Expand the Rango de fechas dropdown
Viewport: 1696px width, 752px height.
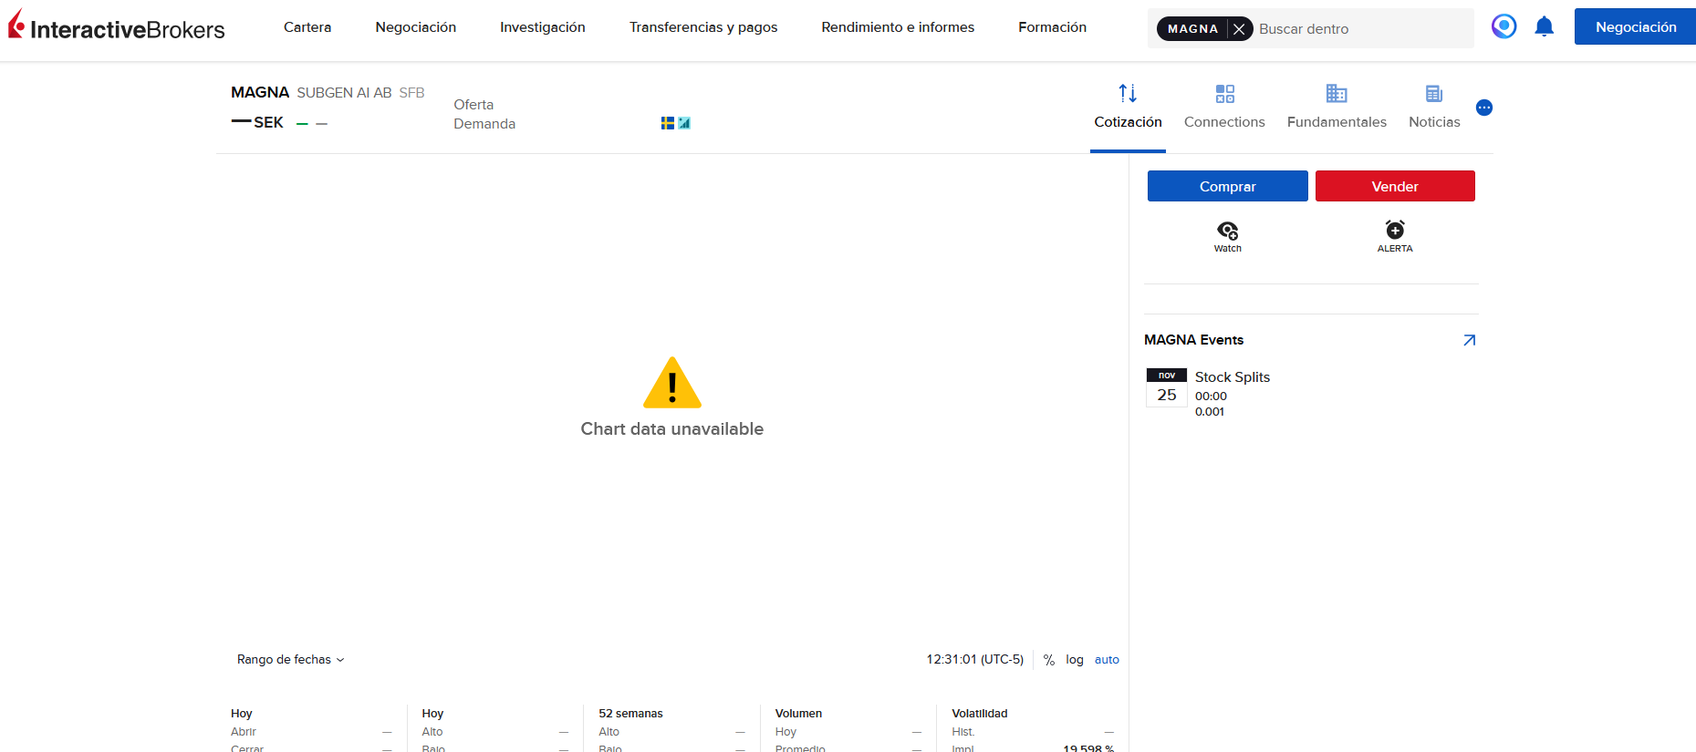click(x=291, y=660)
